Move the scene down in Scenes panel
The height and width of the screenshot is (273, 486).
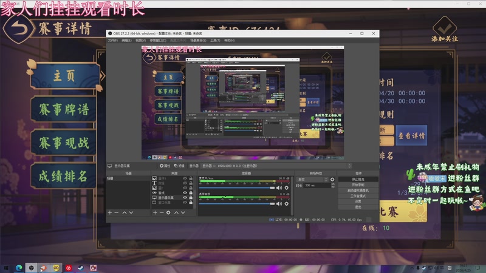tap(131, 213)
